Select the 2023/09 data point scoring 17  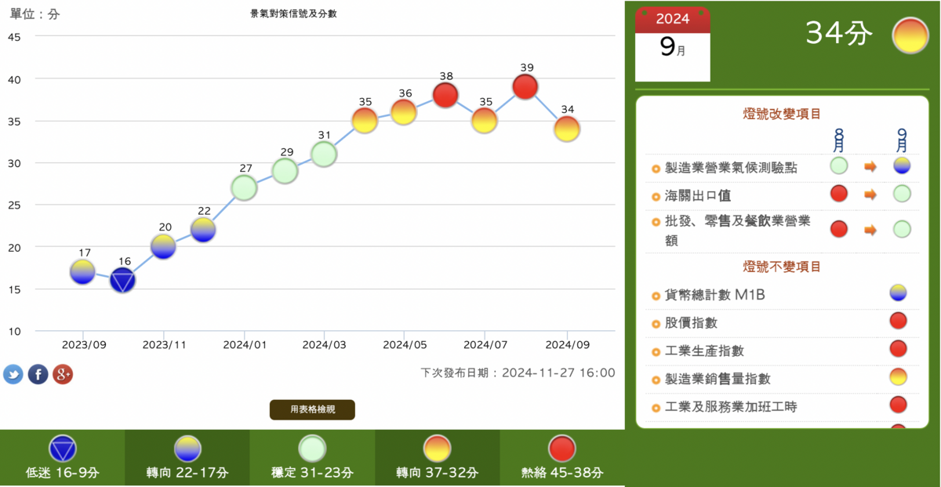pyautogui.click(x=83, y=272)
